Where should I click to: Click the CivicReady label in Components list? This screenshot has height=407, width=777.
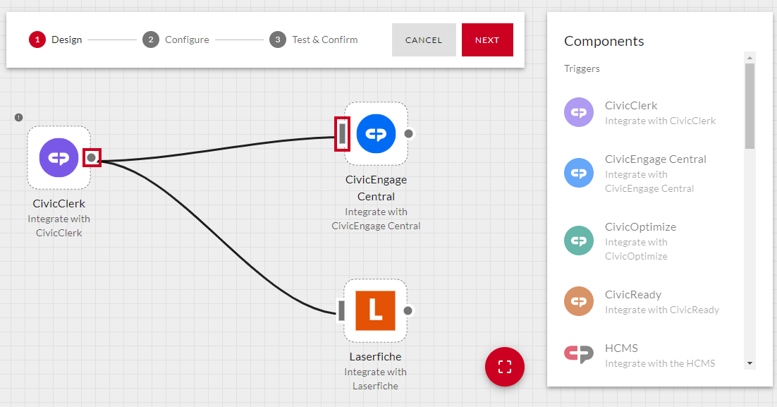632,294
